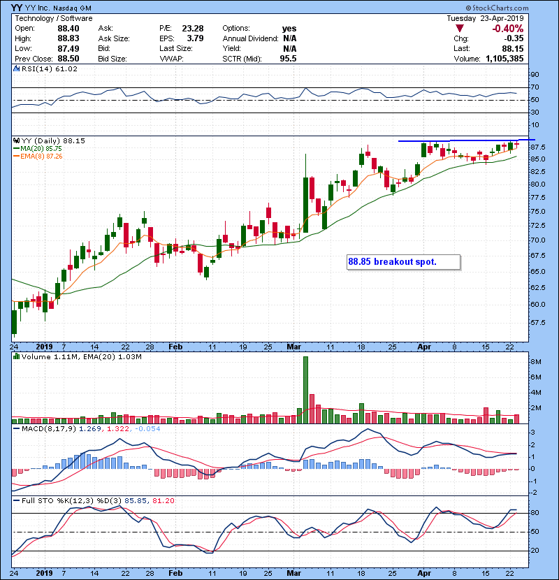The image size is (559, 580).
Task: Click the date 'Tuesday 23-Apr-2019'
Action: click(485, 18)
